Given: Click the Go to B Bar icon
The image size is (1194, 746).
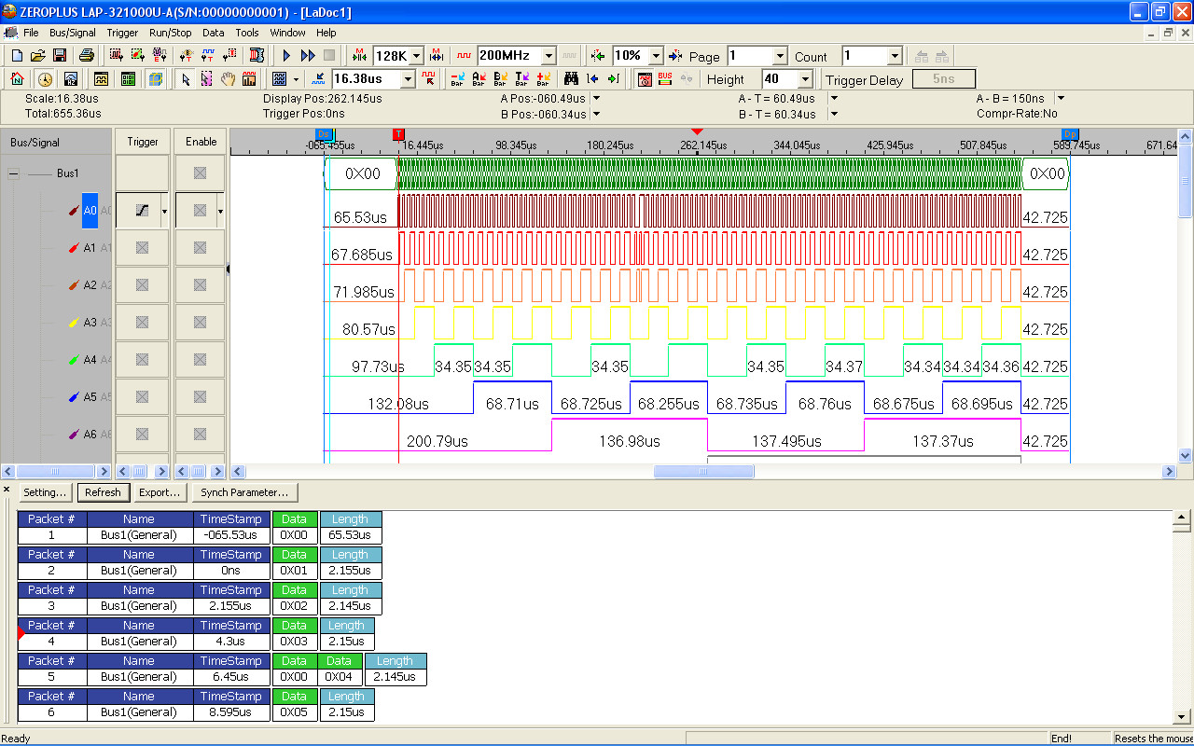Looking at the screenshot, I should point(500,79).
